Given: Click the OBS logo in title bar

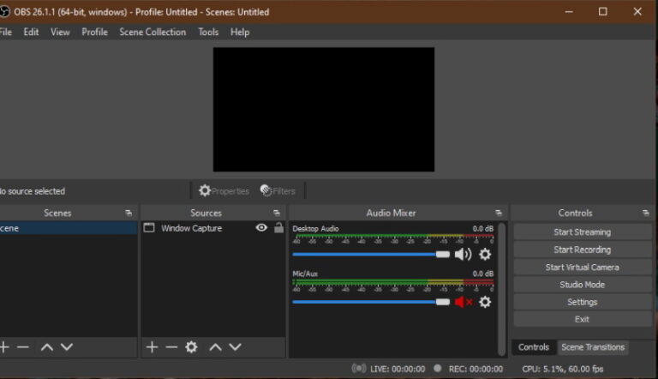Looking at the screenshot, I should tap(4, 12).
